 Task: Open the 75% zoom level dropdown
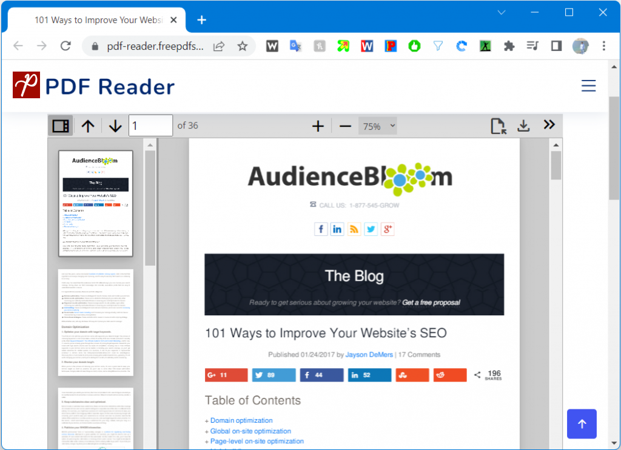[377, 126]
